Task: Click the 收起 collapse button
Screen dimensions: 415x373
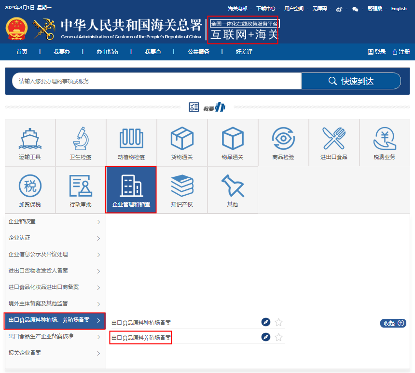Action: pyautogui.click(x=393, y=323)
